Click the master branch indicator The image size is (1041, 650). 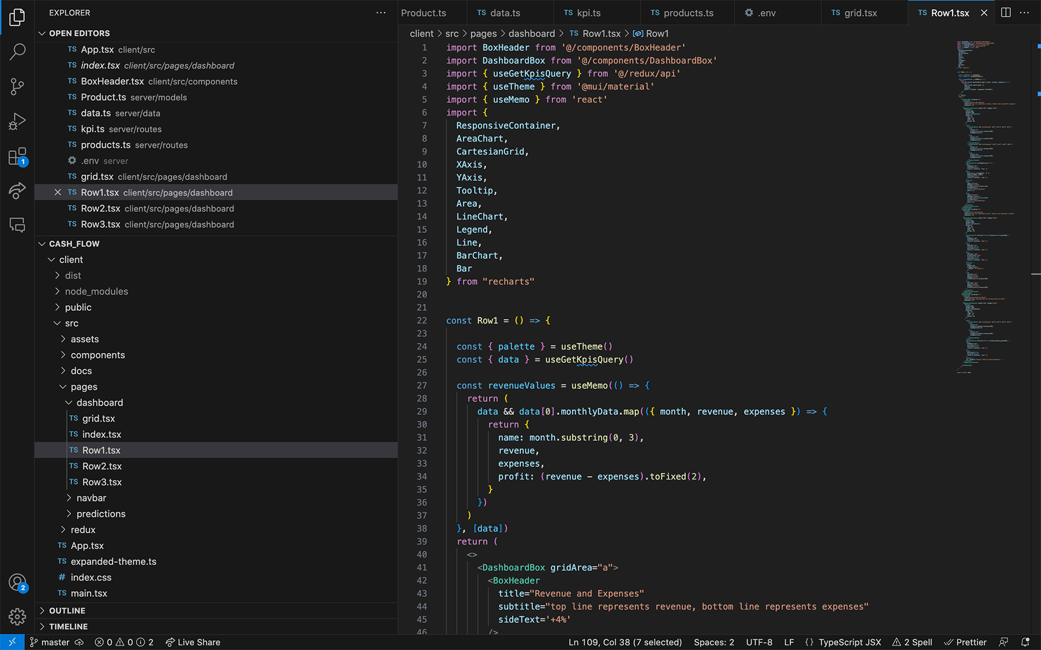click(x=50, y=642)
